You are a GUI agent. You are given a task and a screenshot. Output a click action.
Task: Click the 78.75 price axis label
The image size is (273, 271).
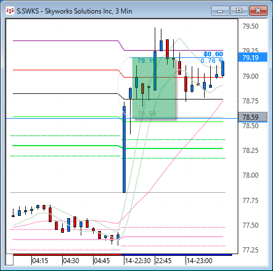pos(251,101)
